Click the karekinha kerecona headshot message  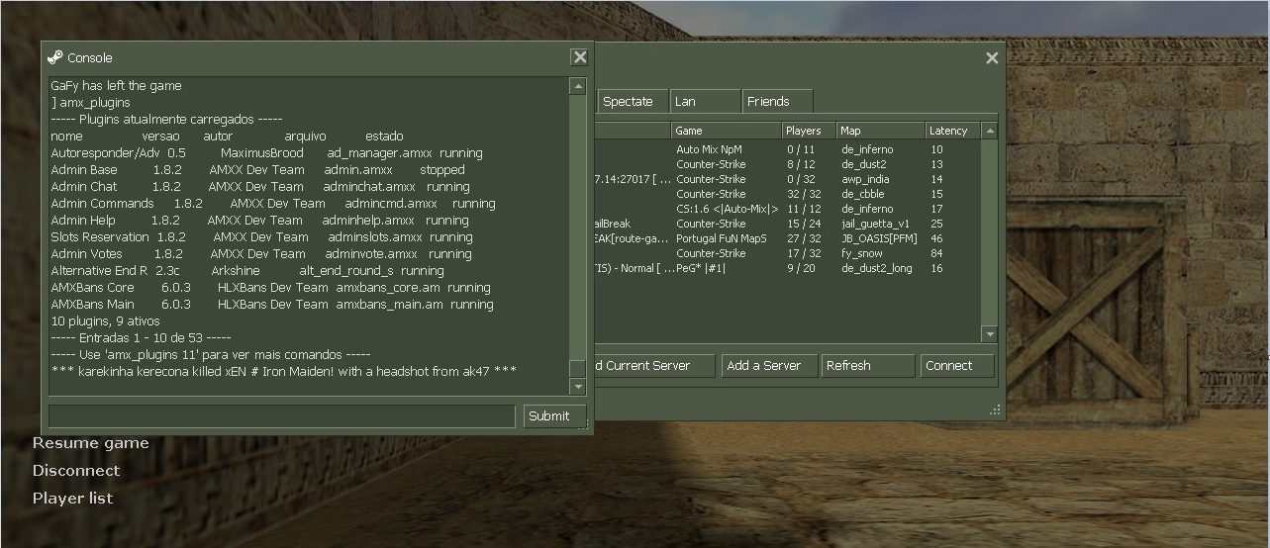(x=284, y=371)
